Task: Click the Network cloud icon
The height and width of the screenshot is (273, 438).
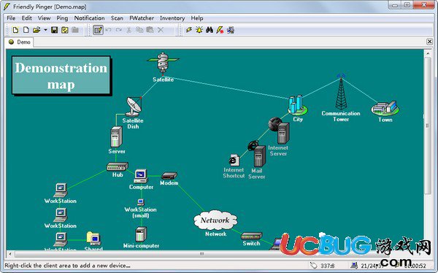Action: 215,220
